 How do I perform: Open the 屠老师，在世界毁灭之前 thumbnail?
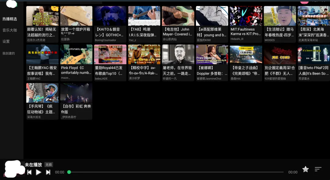(178, 54)
